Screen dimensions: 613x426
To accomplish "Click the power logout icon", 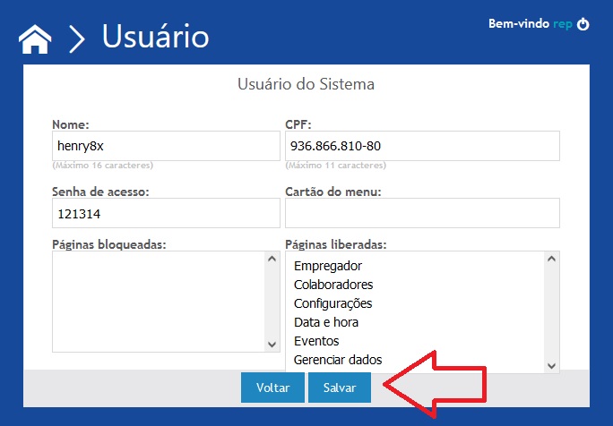I will click(x=583, y=24).
